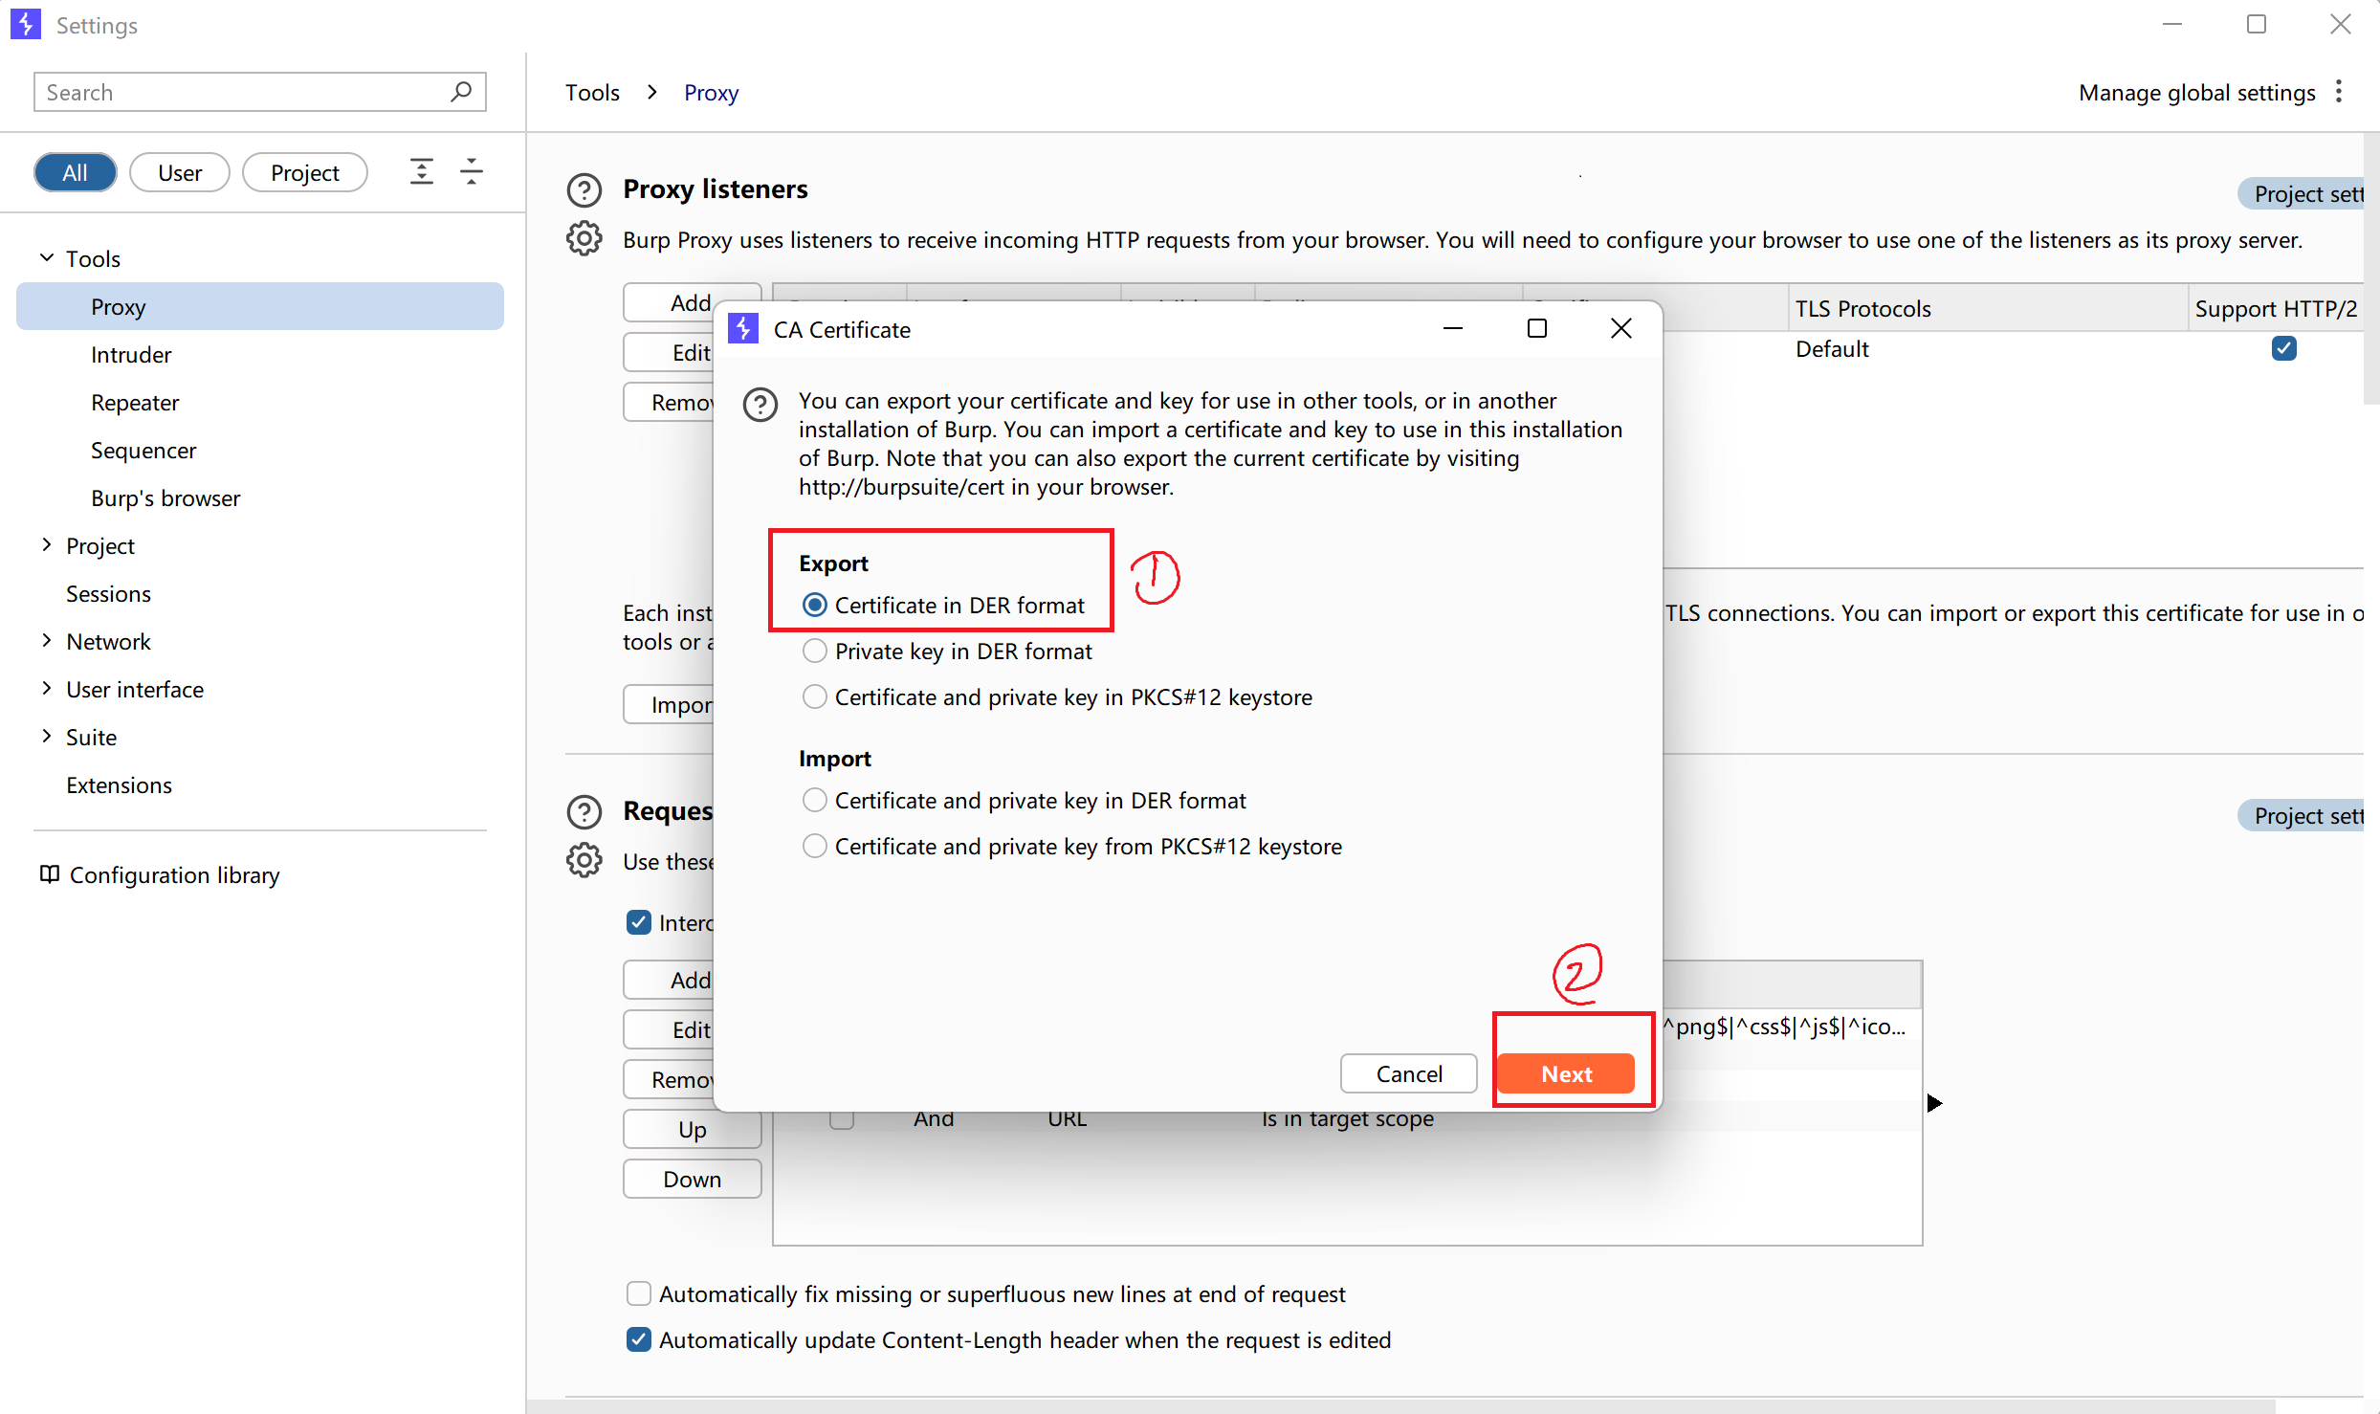Click the collapse all sections icon
2380x1414 pixels.
click(x=472, y=172)
